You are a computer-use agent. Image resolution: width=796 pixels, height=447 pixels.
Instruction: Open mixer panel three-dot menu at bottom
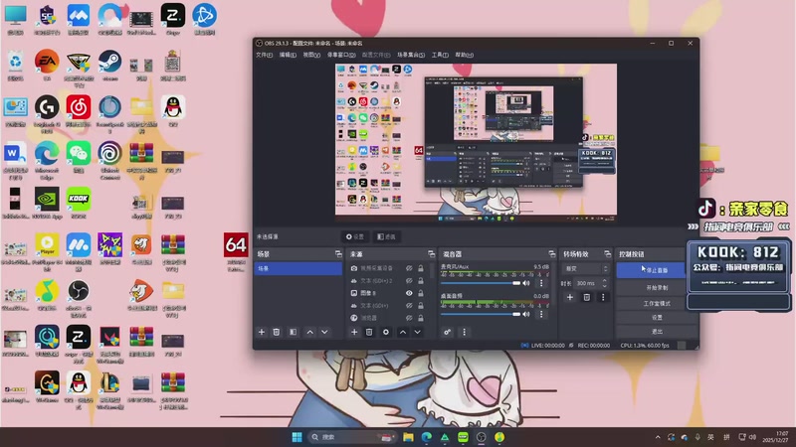coord(464,332)
